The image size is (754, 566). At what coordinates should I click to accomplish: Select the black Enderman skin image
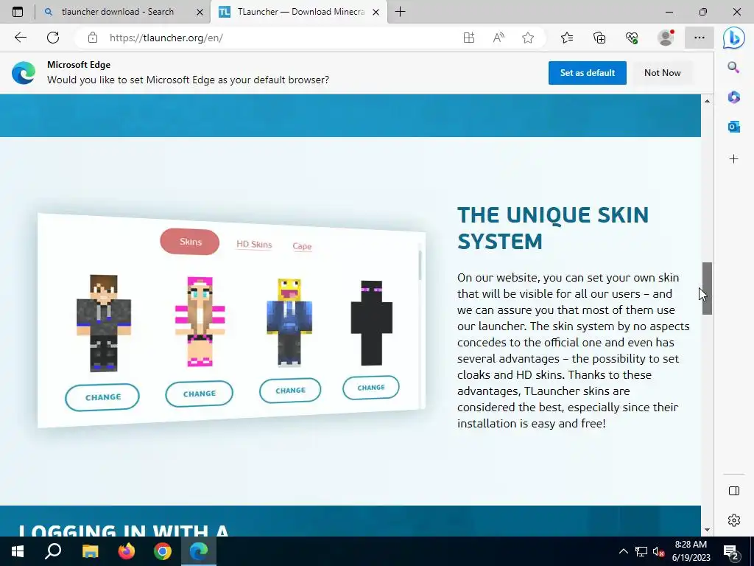click(371, 323)
